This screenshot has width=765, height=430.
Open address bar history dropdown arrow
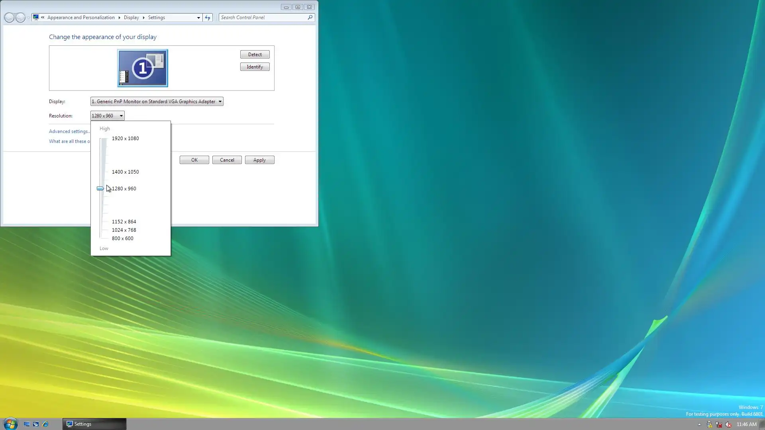pyautogui.click(x=198, y=18)
